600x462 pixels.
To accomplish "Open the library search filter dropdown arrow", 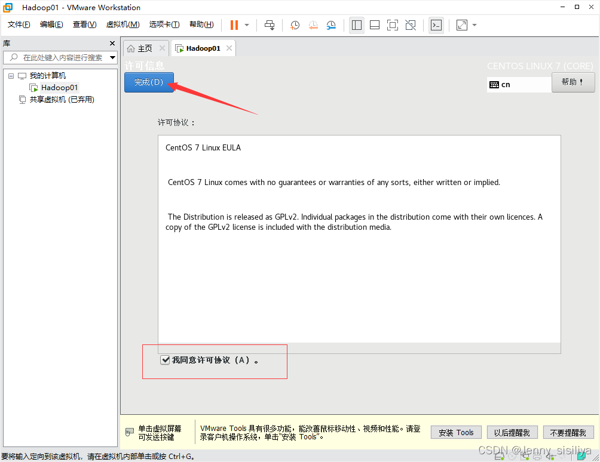I will click(112, 58).
